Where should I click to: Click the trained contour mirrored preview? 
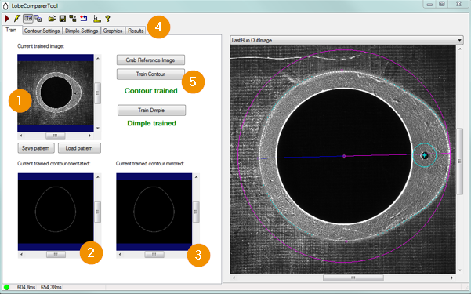(x=154, y=212)
